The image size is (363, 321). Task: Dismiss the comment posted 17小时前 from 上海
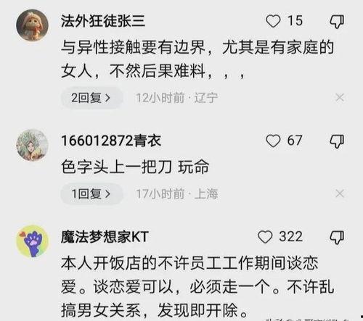(x=340, y=193)
